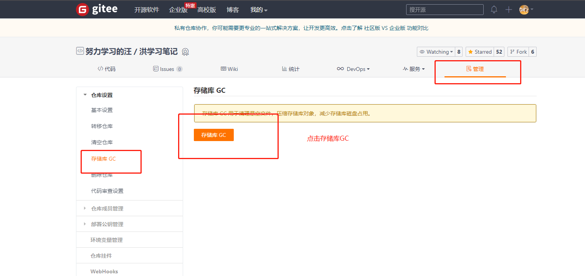The height and width of the screenshot is (276, 585).
Task: Click the 搜开源 search field
Action: coord(445,10)
